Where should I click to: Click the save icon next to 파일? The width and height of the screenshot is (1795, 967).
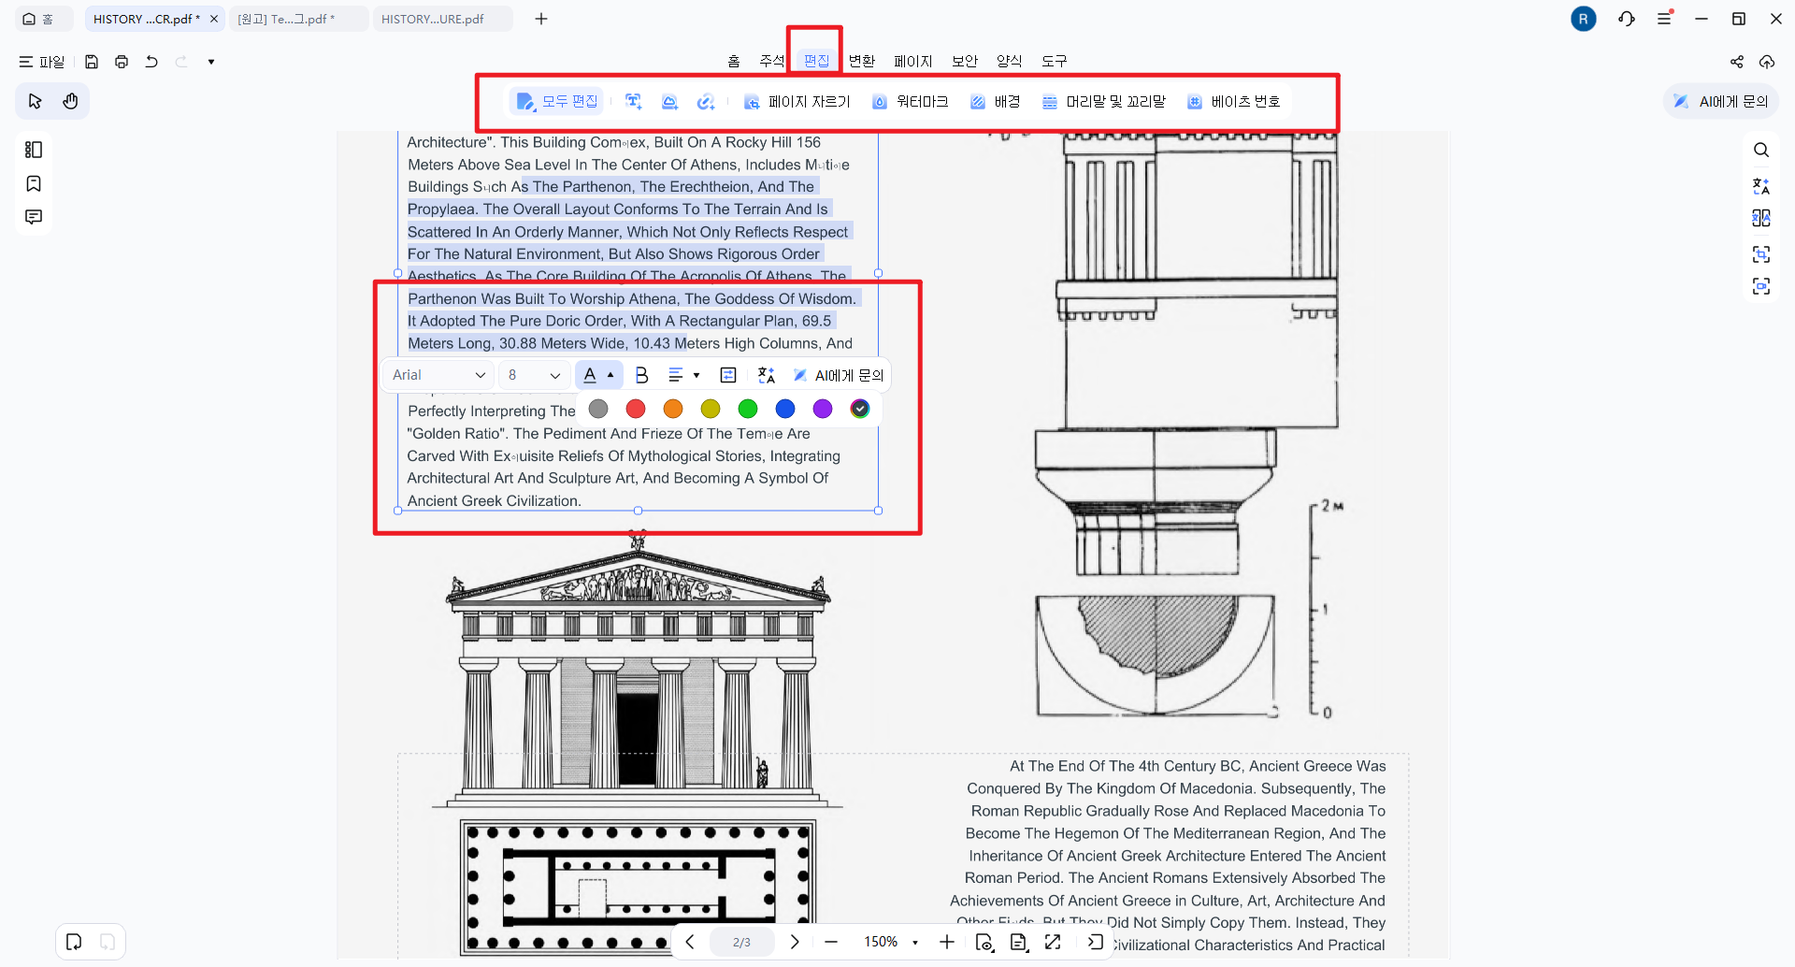click(92, 62)
